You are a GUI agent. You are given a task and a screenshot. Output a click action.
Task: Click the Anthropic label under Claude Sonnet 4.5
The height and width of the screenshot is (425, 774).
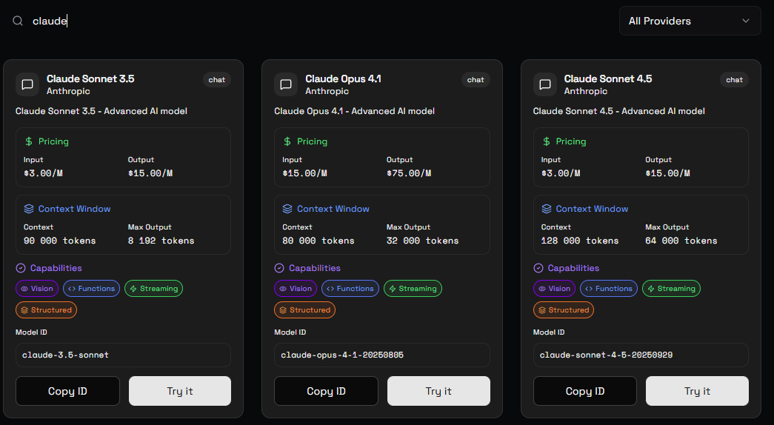[x=585, y=91]
